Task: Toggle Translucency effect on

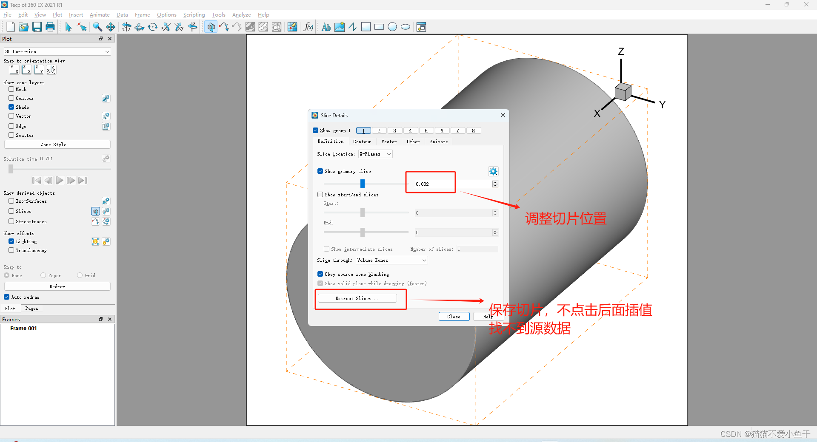Action: click(11, 250)
